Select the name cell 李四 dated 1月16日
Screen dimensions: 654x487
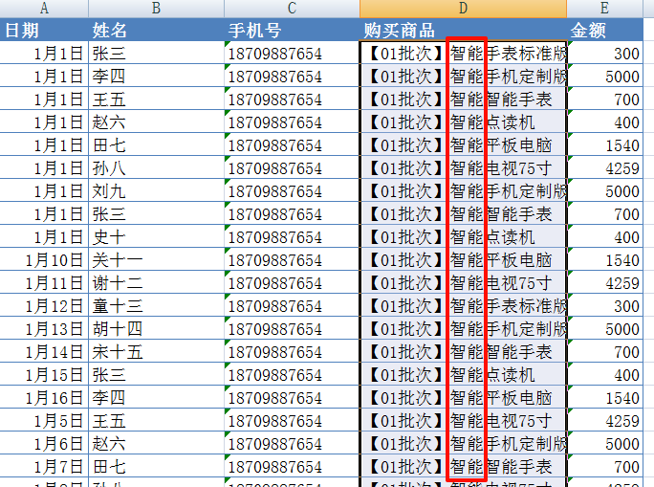tap(156, 397)
